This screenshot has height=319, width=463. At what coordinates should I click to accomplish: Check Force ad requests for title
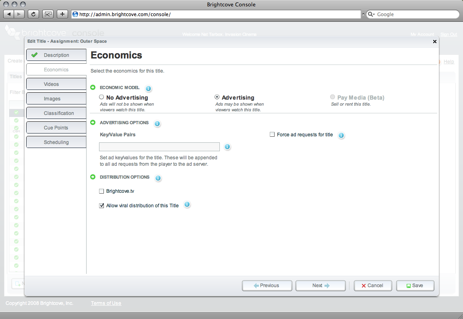tap(272, 135)
